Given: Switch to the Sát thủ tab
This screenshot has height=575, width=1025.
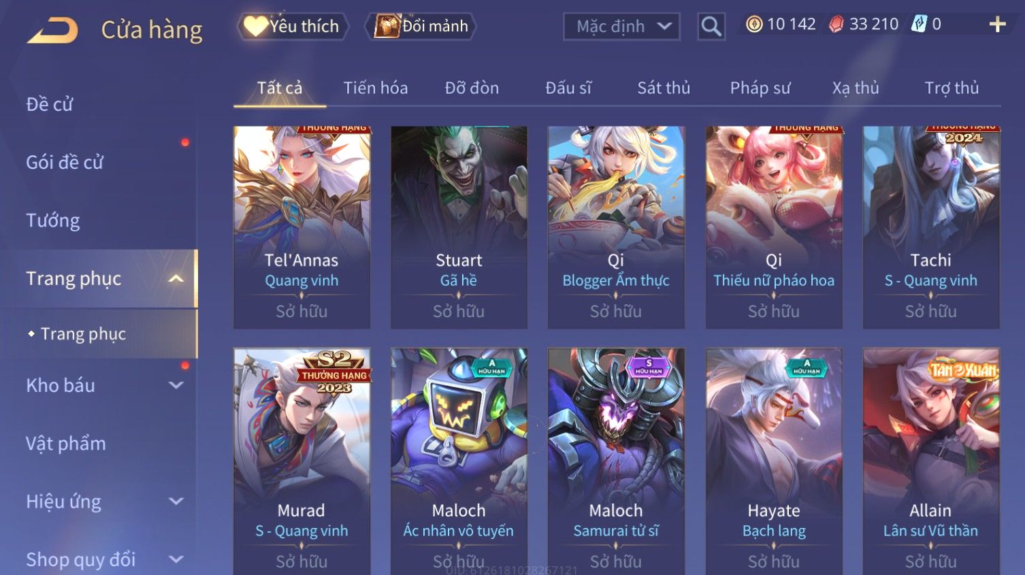Looking at the screenshot, I should tap(664, 88).
